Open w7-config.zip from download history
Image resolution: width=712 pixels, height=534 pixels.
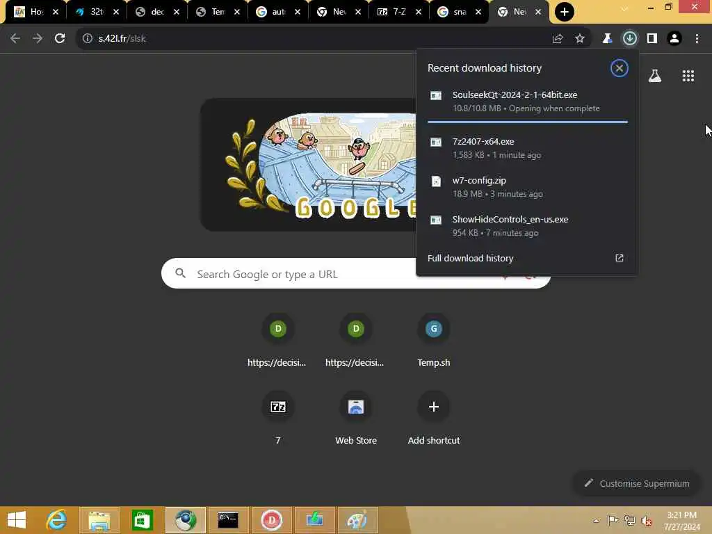(527, 186)
